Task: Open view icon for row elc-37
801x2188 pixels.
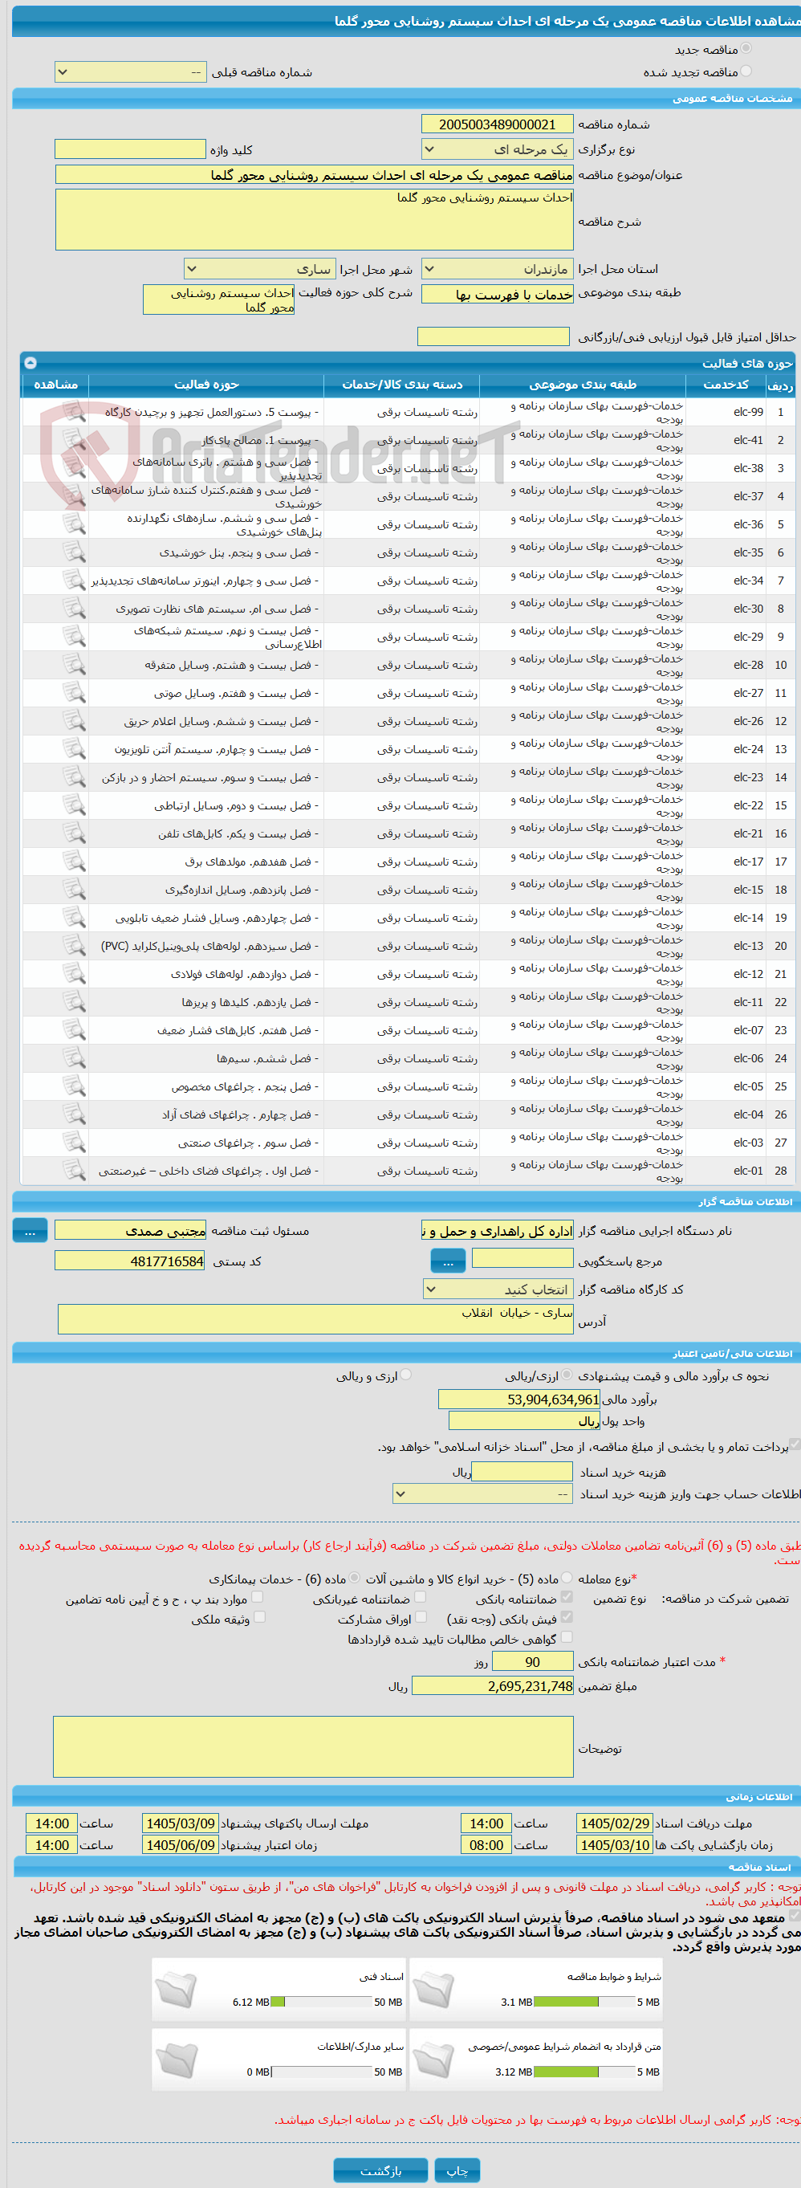Action: point(75,496)
